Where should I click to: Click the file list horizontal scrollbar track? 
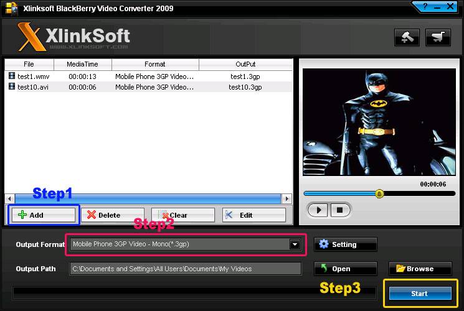pos(148,198)
